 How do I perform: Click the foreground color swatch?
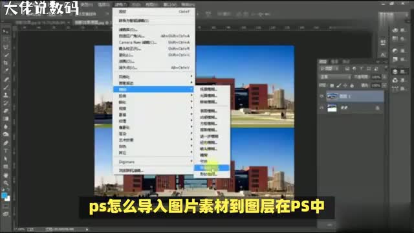pos(4,195)
